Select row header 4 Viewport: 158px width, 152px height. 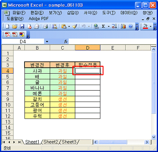[8, 71]
